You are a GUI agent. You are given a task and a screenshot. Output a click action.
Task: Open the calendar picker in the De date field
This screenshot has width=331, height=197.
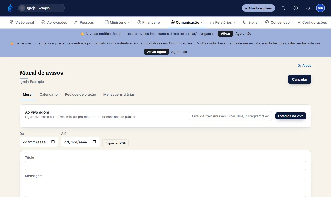pos(53,142)
